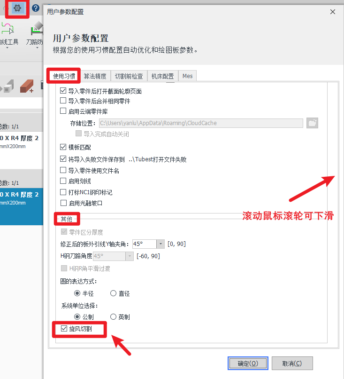Viewport: 344px width, 379px height.
Task: Toggle 旋风切割 checkbox
Action: coord(64,329)
